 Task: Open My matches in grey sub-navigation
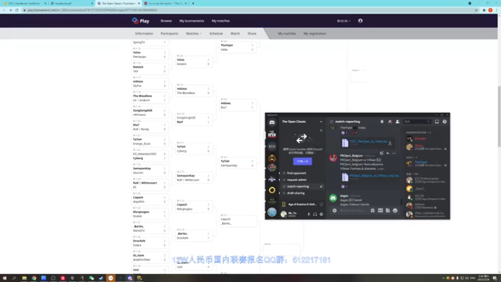(287, 33)
